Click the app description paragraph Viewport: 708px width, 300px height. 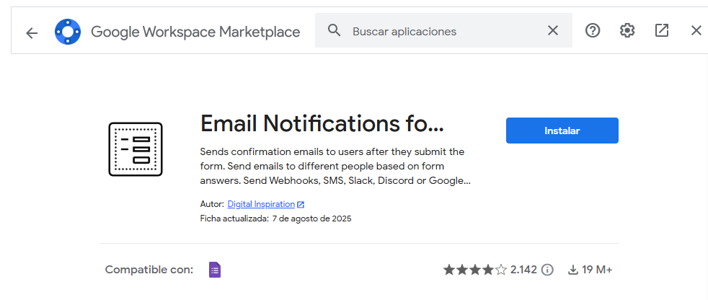335,167
